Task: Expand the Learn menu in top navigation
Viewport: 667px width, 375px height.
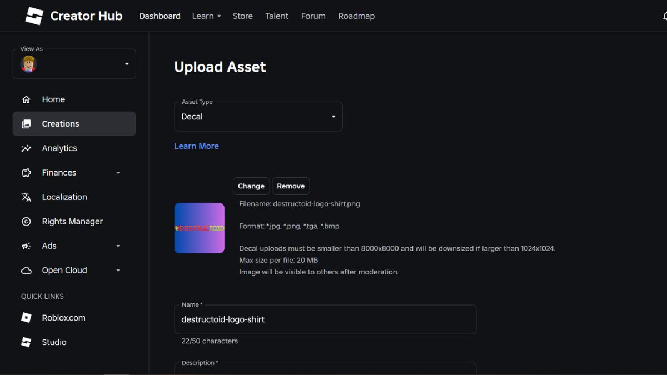Action: [x=206, y=16]
